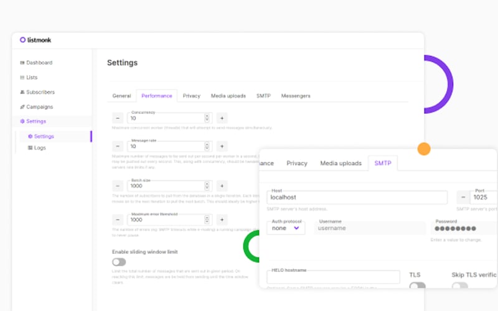Open the Media uploads tab in main window
The width and height of the screenshot is (498, 311).
coord(228,96)
